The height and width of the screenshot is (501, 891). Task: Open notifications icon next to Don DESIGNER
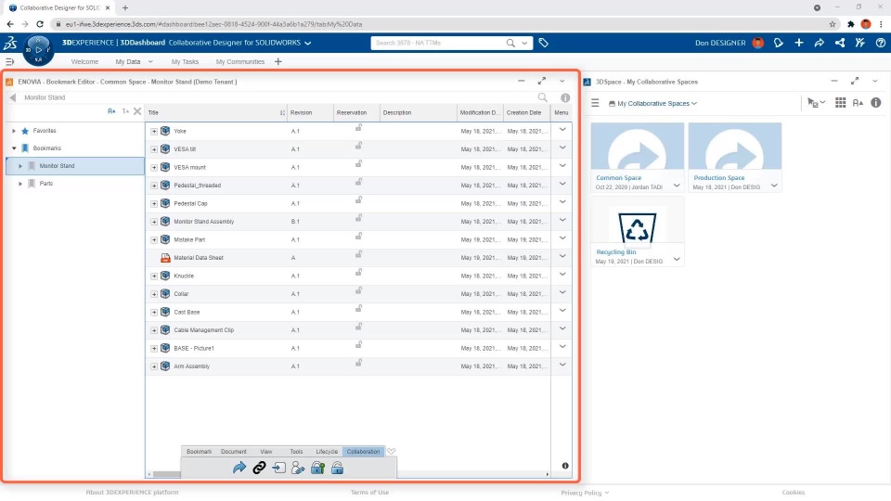point(779,43)
